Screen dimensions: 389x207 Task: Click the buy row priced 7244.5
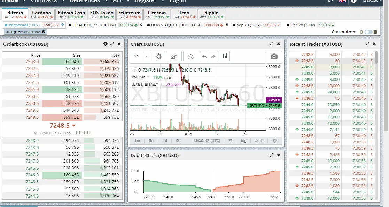point(62,196)
